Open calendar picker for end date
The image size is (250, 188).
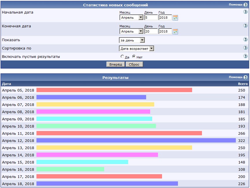pos(175,31)
